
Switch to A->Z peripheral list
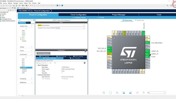click(28, 23)
